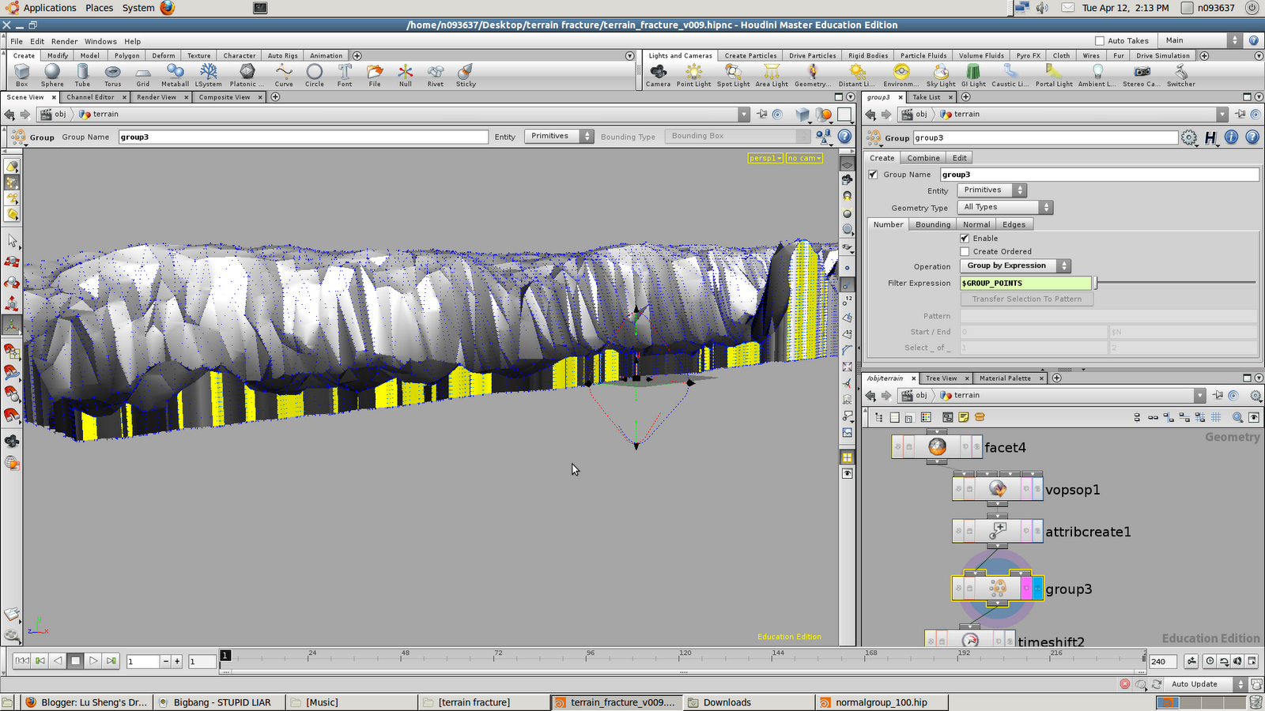Select the Torus shelf tool

coord(113,75)
